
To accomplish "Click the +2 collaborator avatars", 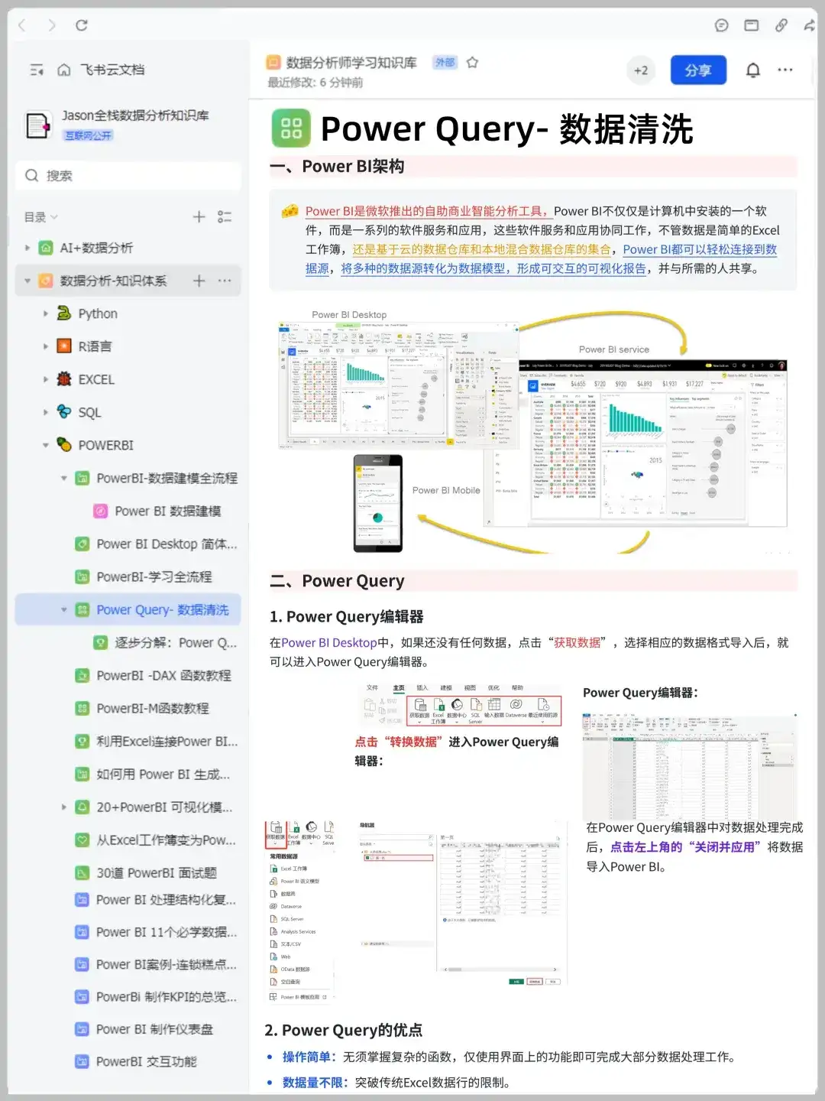I will click(x=641, y=70).
